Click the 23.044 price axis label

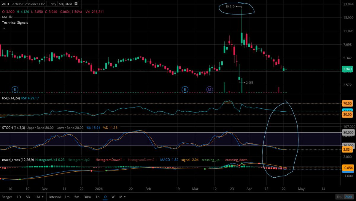point(348,4)
